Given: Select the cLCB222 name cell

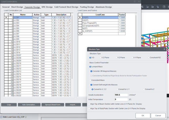Looking at the screenshot, I should tap(23, 96).
